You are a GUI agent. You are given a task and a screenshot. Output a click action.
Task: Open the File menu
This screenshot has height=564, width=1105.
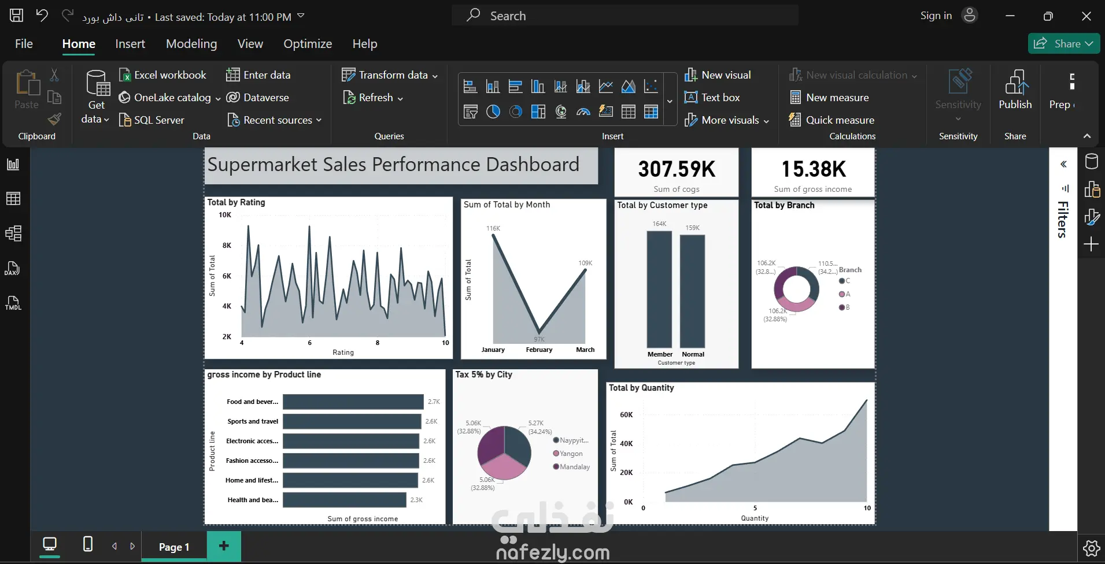click(24, 44)
